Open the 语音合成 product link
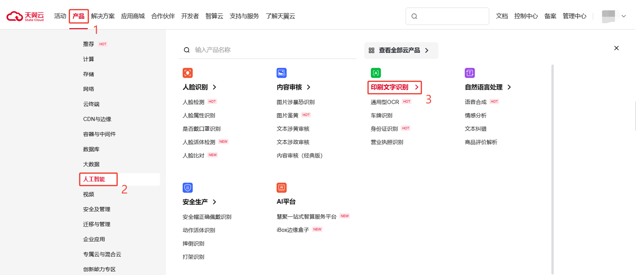636x275 pixels. point(476,102)
